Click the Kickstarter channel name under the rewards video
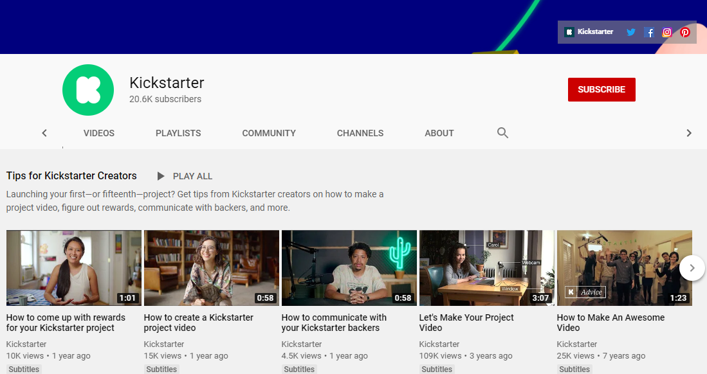Screen dimensions: 707x374 pos(26,344)
